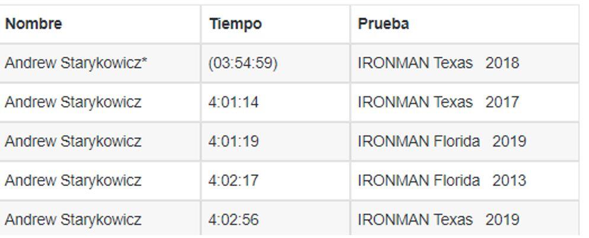Select the IRONMAN Texas 2017 cell
Viewport: 589px width, 238px height.
click(x=465, y=103)
